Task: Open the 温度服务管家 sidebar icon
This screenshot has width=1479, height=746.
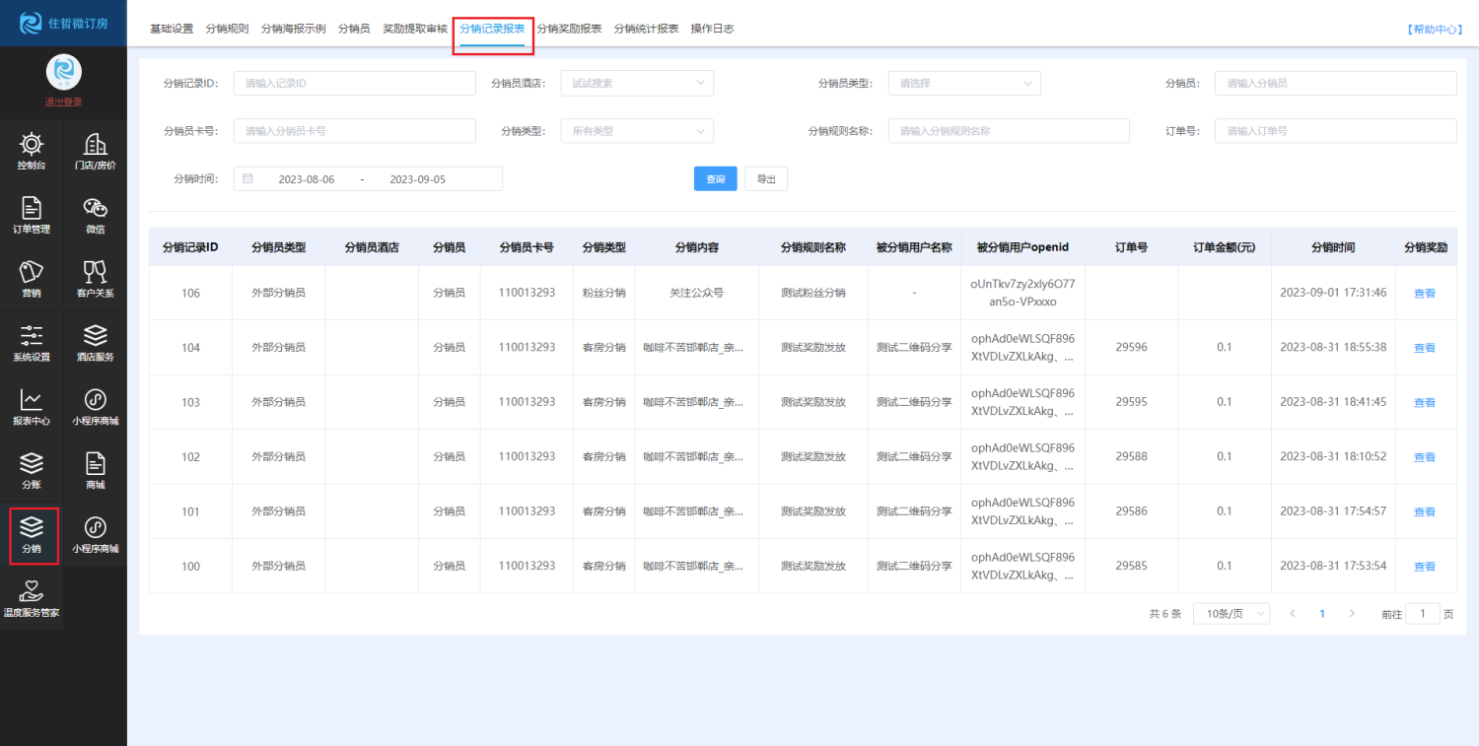Action: (32, 600)
